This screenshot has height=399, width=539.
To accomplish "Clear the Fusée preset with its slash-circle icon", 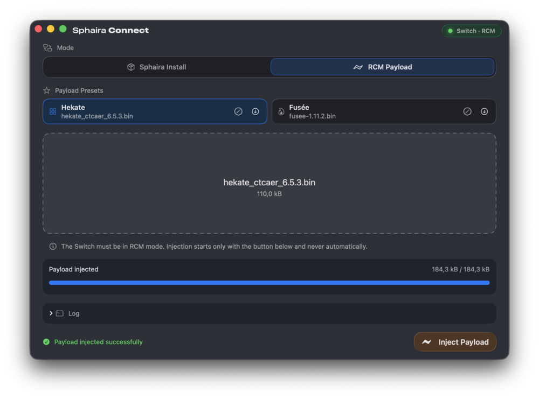I will coord(467,111).
